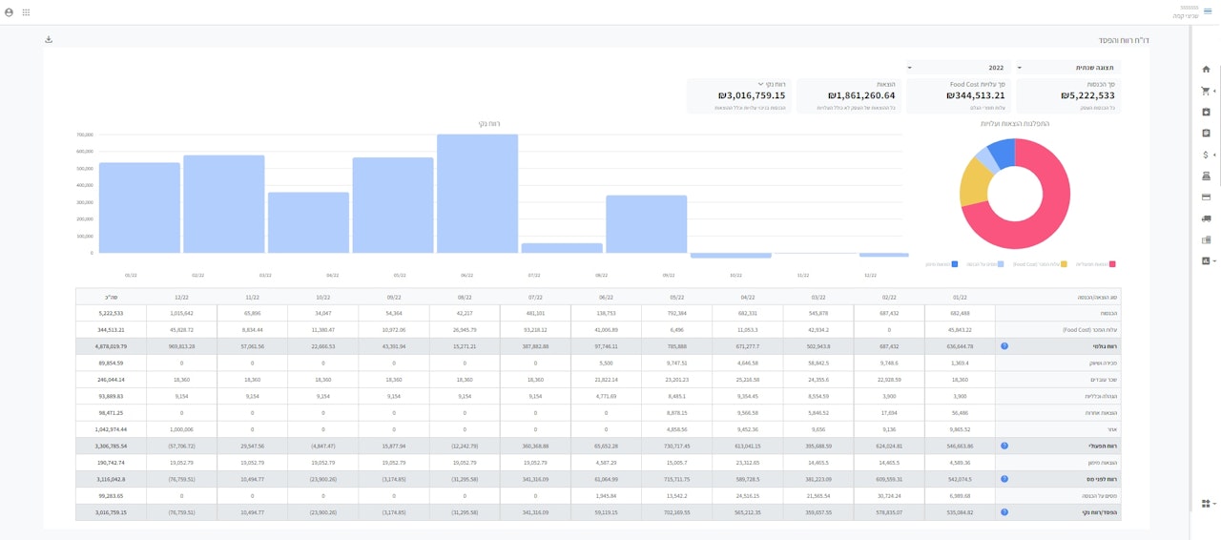
Task: Click help icon beside רווח גולמי row
Action: tap(1004, 346)
